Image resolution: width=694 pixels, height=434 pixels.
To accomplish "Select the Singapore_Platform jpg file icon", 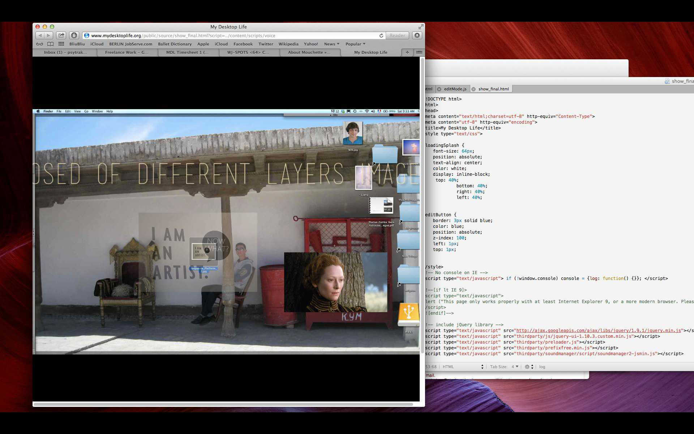I will point(204,252).
